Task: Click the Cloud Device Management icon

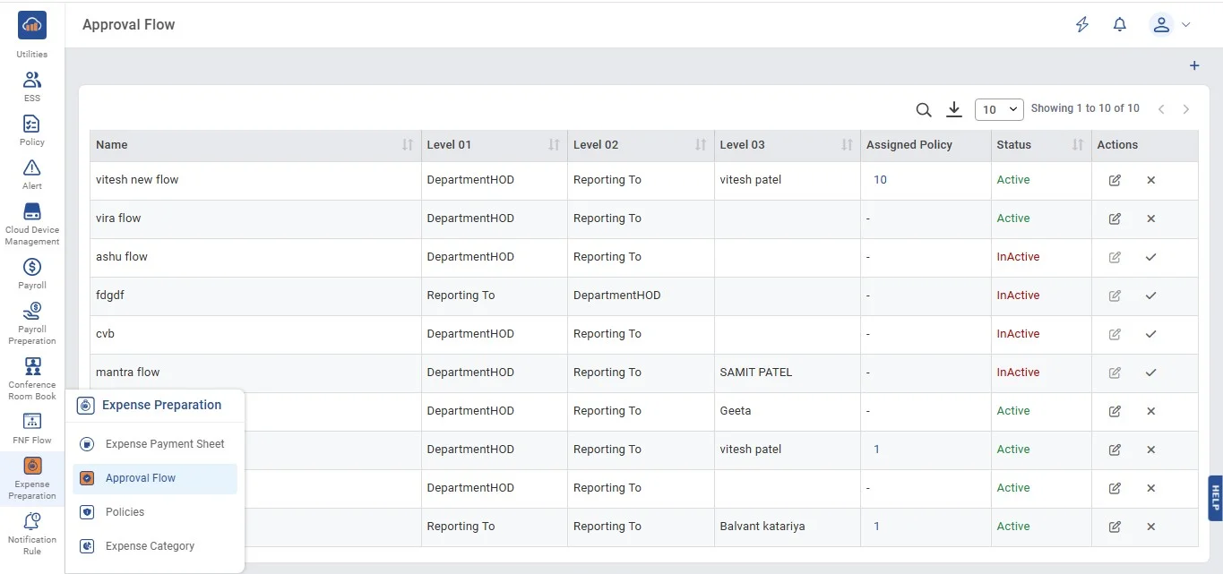Action: tap(32, 212)
